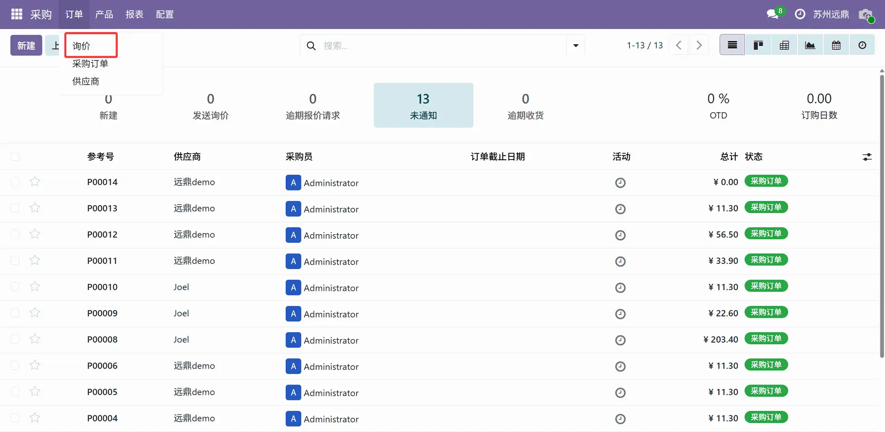
Task: Open the activity clock view
Action: click(862, 45)
